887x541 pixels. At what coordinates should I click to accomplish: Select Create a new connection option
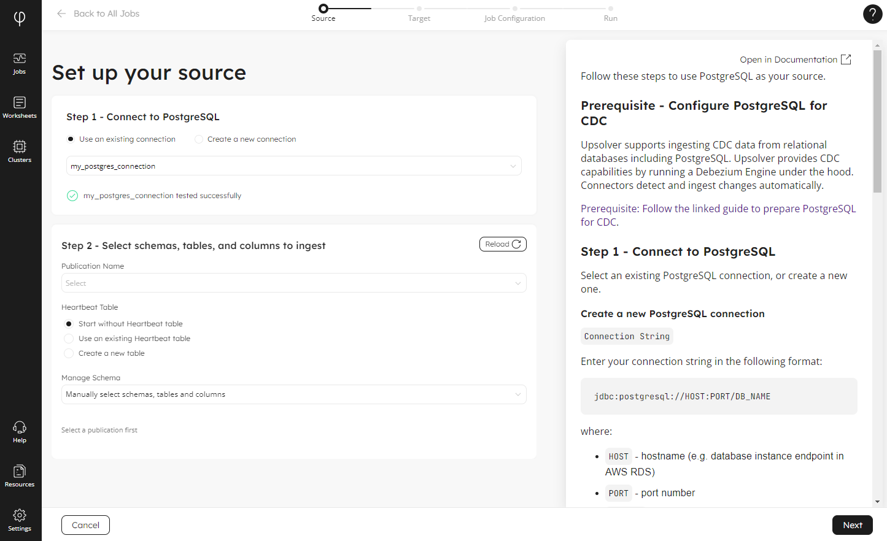click(199, 139)
